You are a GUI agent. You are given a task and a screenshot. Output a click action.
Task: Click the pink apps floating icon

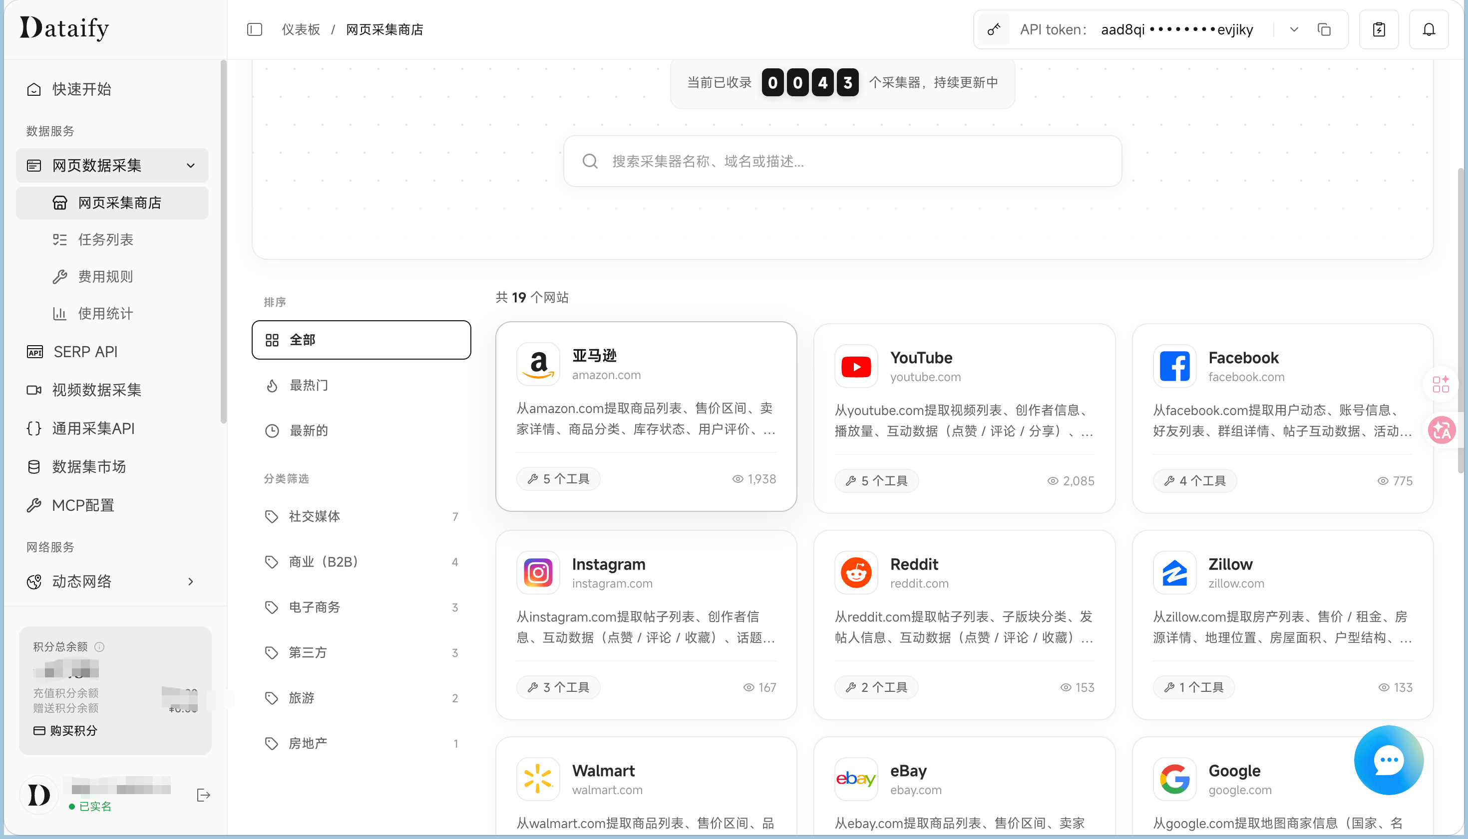(x=1441, y=384)
